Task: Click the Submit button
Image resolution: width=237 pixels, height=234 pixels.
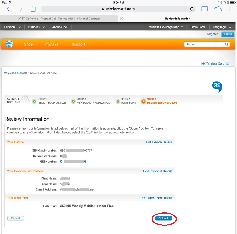Action: pos(164,218)
